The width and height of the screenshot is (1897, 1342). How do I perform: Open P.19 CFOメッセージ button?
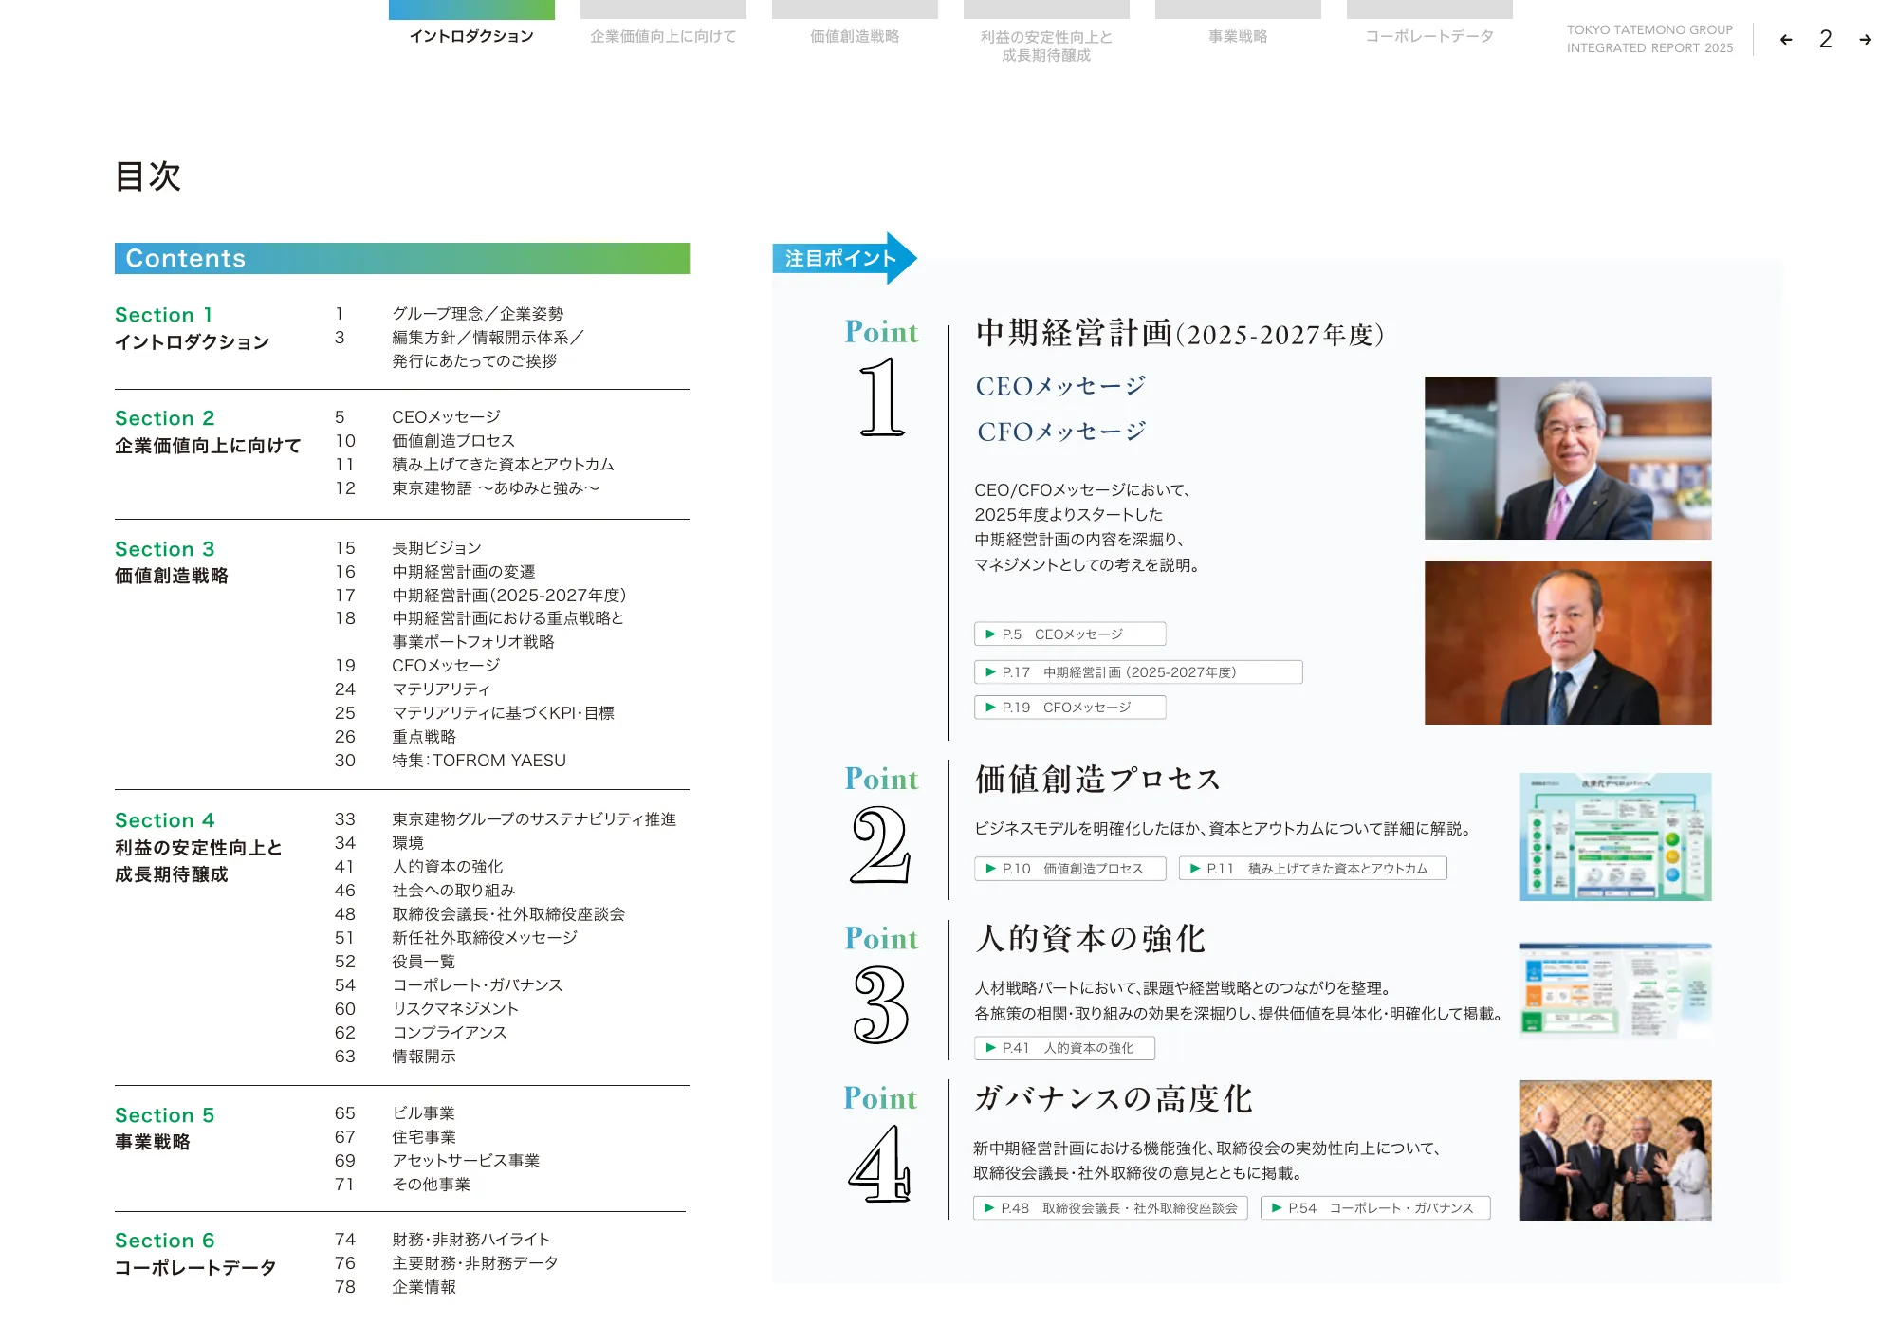1070,707
